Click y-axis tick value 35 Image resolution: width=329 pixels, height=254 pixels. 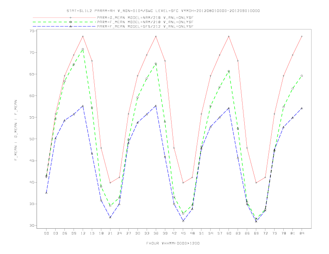(32, 204)
